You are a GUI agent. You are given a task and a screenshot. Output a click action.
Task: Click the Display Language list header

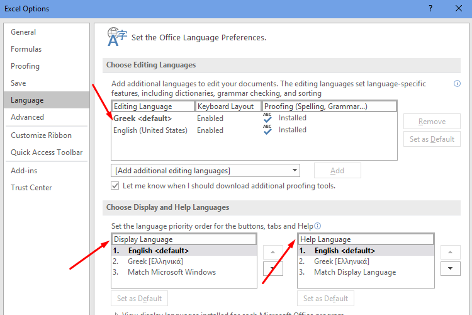pos(184,239)
